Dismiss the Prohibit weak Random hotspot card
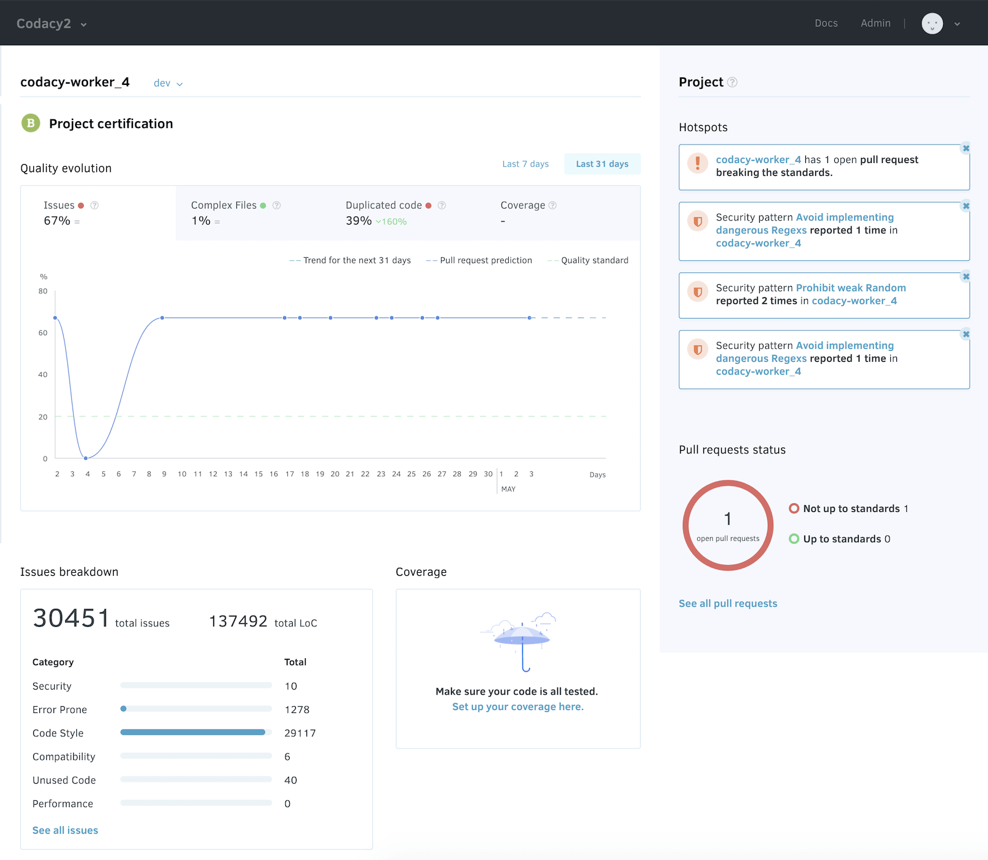The width and height of the screenshot is (988, 860). tap(966, 277)
